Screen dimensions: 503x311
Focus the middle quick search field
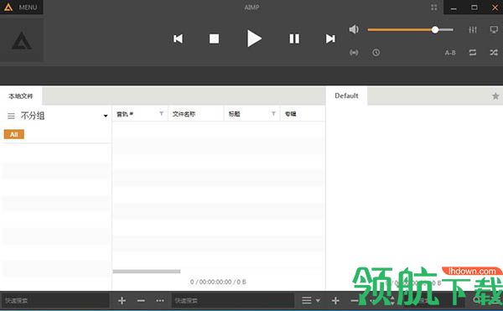click(232, 300)
